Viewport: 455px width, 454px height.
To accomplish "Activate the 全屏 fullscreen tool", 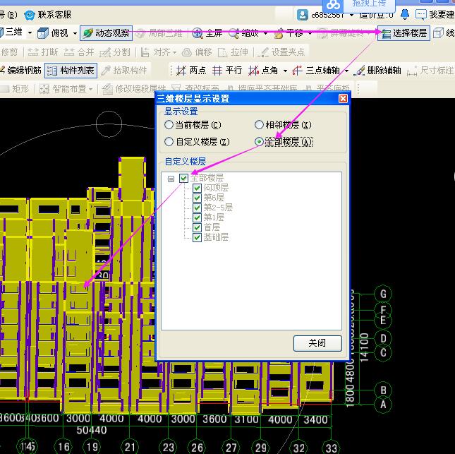I will (x=207, y=33).
